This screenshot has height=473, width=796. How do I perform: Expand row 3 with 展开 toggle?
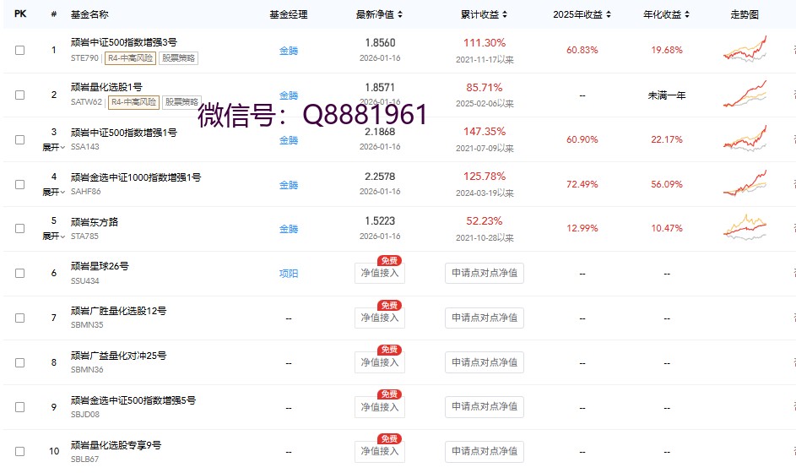[x=53, y=147]
